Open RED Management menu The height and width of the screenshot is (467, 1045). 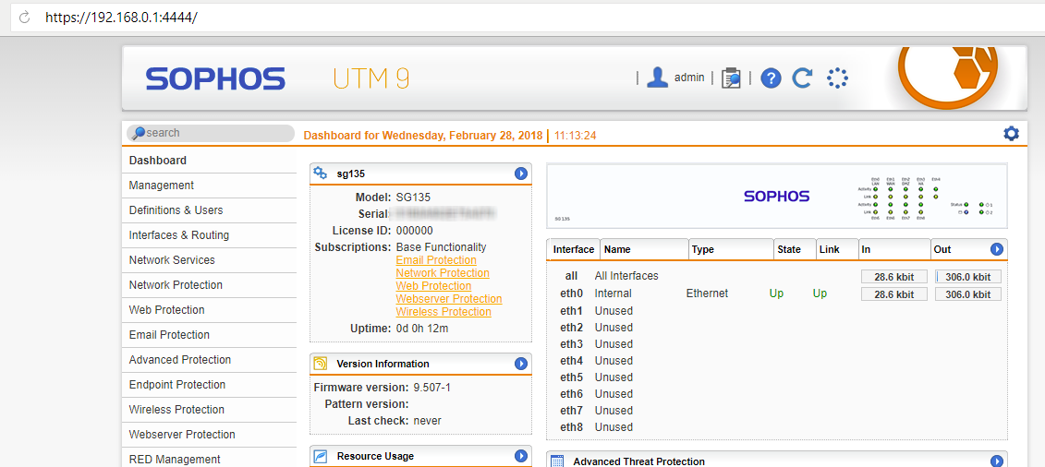209,460
